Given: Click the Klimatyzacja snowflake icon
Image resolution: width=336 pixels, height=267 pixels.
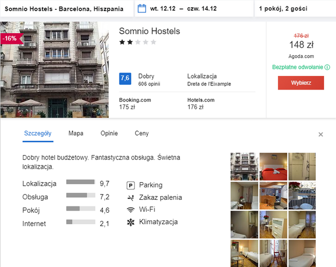Looking at the screenshot, I should [x=131, y=222].
